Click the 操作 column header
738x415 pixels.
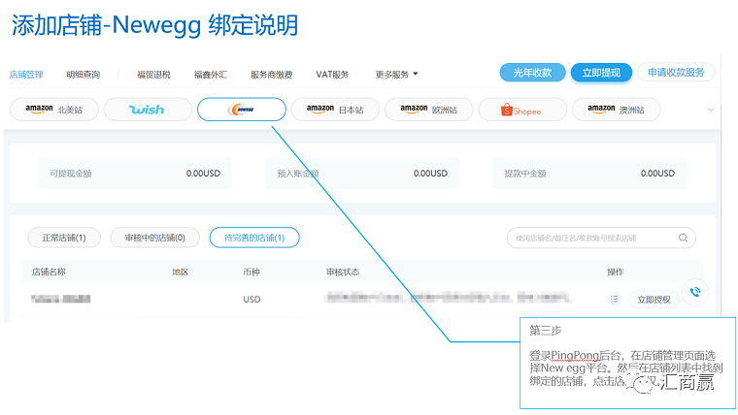(x=615, y=271)
